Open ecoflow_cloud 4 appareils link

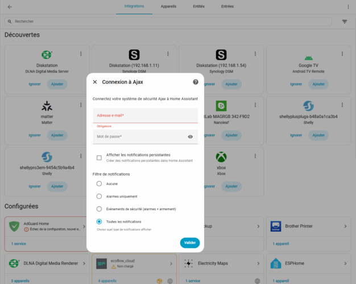click(107, 281)
